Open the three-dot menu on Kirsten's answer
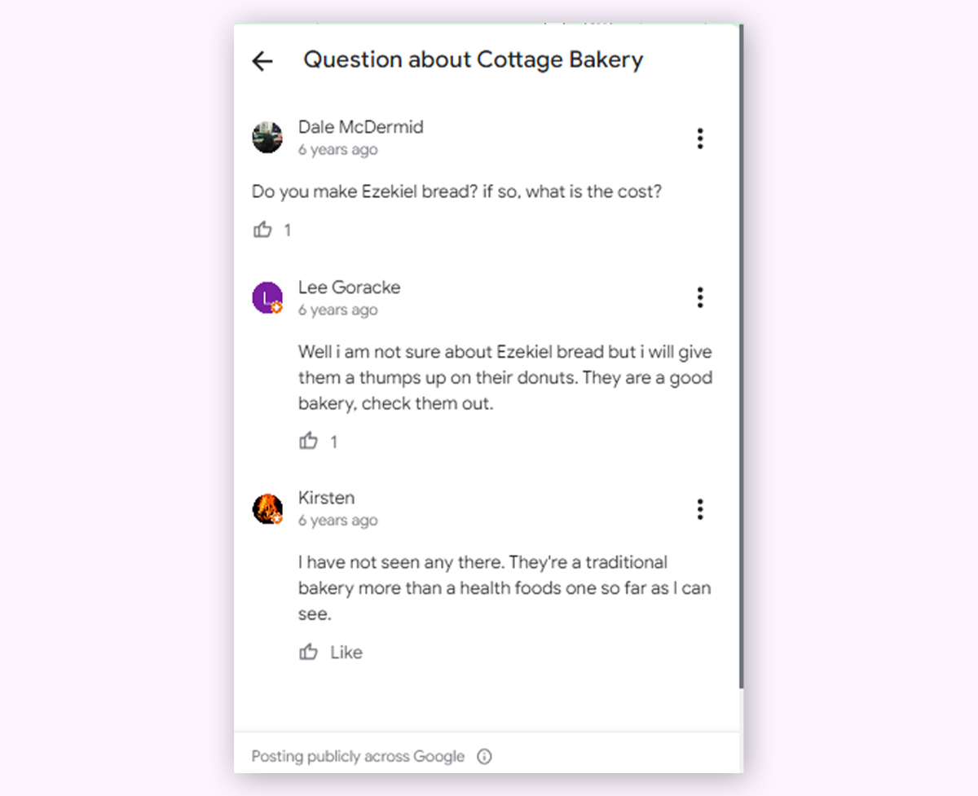 pos(700,508)
